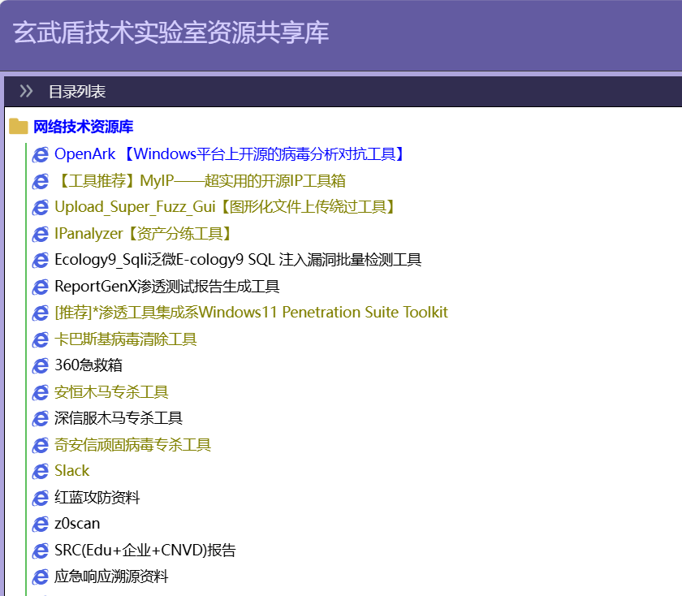Click the IE icon beside Ecology9_Sqli
Image resolution: width=682 pixels, height=596 pixels.
pos(41,260)
